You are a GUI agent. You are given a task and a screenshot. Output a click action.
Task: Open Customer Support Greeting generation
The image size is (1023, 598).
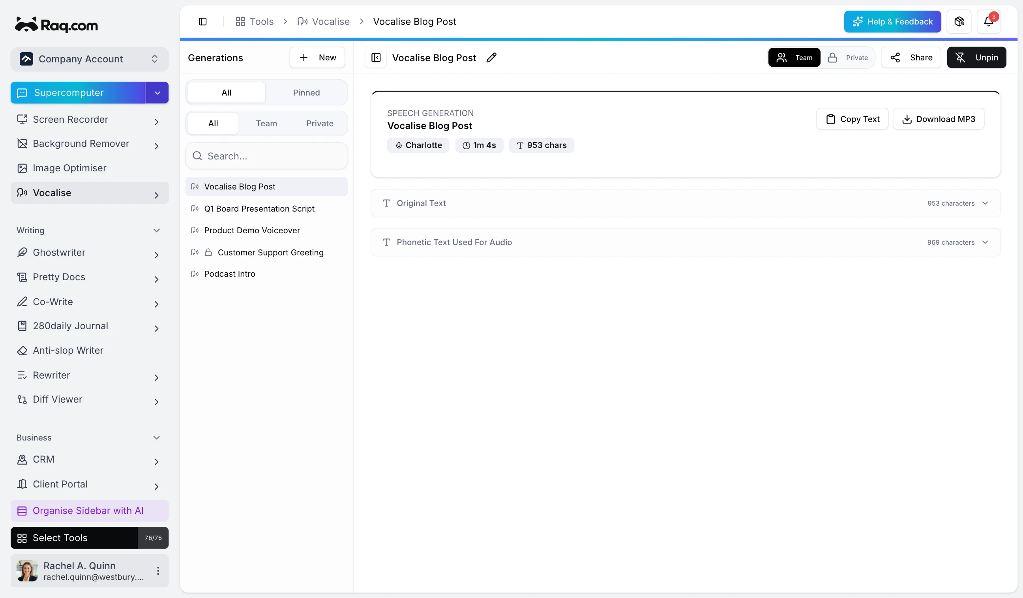click(x=266, y=253)
